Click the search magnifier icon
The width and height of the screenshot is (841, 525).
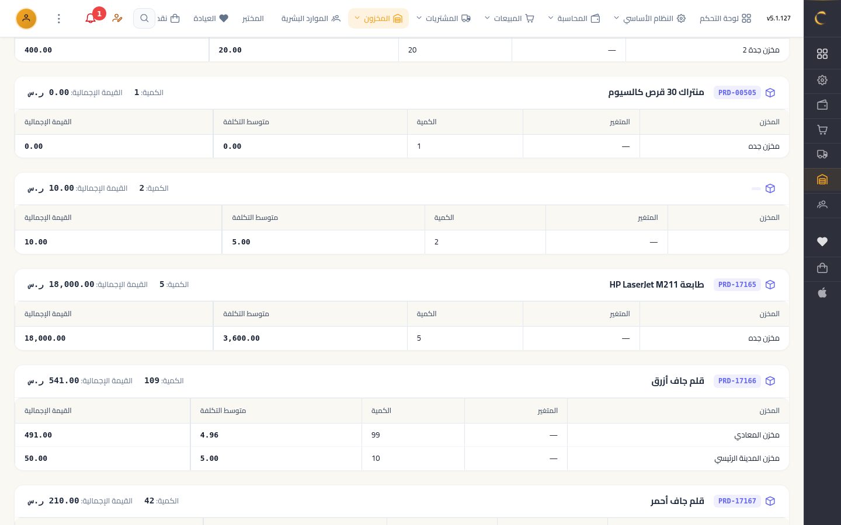pyautogui.click(x=144, y=19)
